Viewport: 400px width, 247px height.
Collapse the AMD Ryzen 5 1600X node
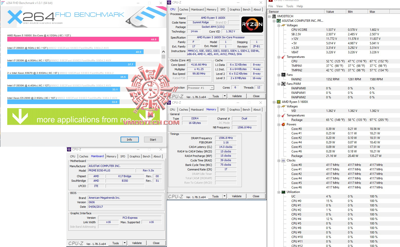(x=274, y=102)
